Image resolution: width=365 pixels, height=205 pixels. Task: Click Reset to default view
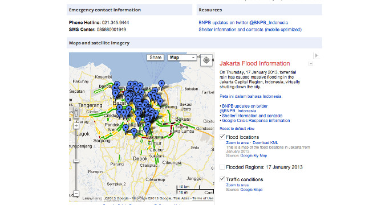point(237,128)
